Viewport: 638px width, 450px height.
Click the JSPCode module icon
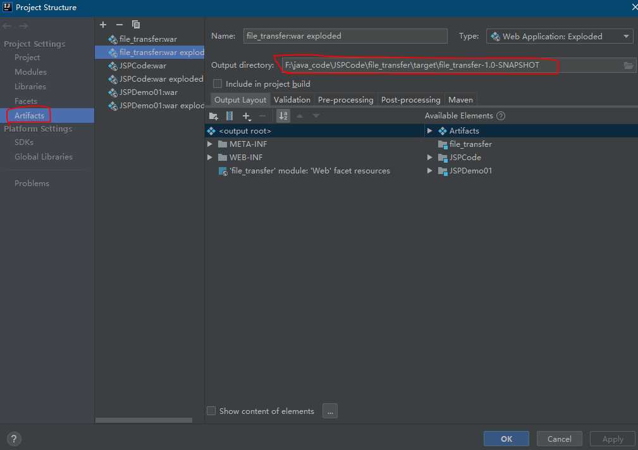tap(443, 158)
